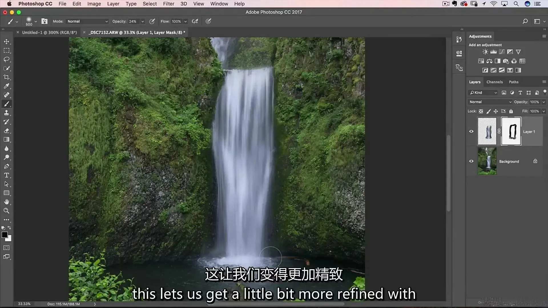This screenshot has height=308, width=548.
Task: Hide Layer 1 visibility eye
Action: (471, 131)
